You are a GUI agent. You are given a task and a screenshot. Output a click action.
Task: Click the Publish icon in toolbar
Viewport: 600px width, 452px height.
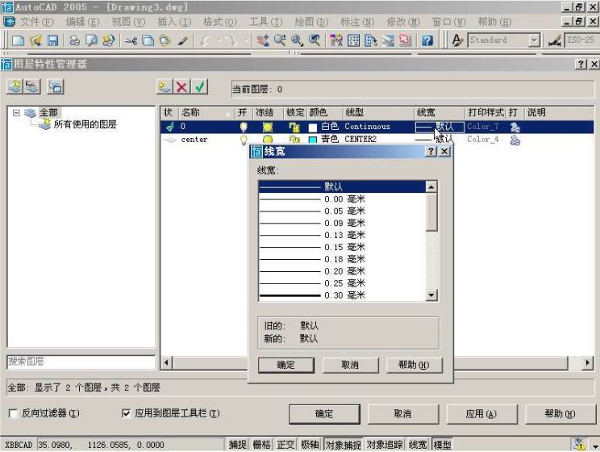pyautogui.click(x=109, y=40)
